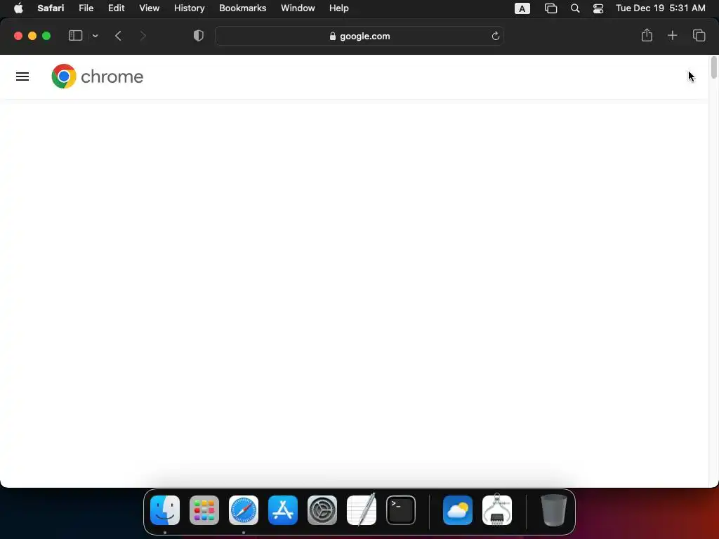Open Weather app from the Dock

458,510
